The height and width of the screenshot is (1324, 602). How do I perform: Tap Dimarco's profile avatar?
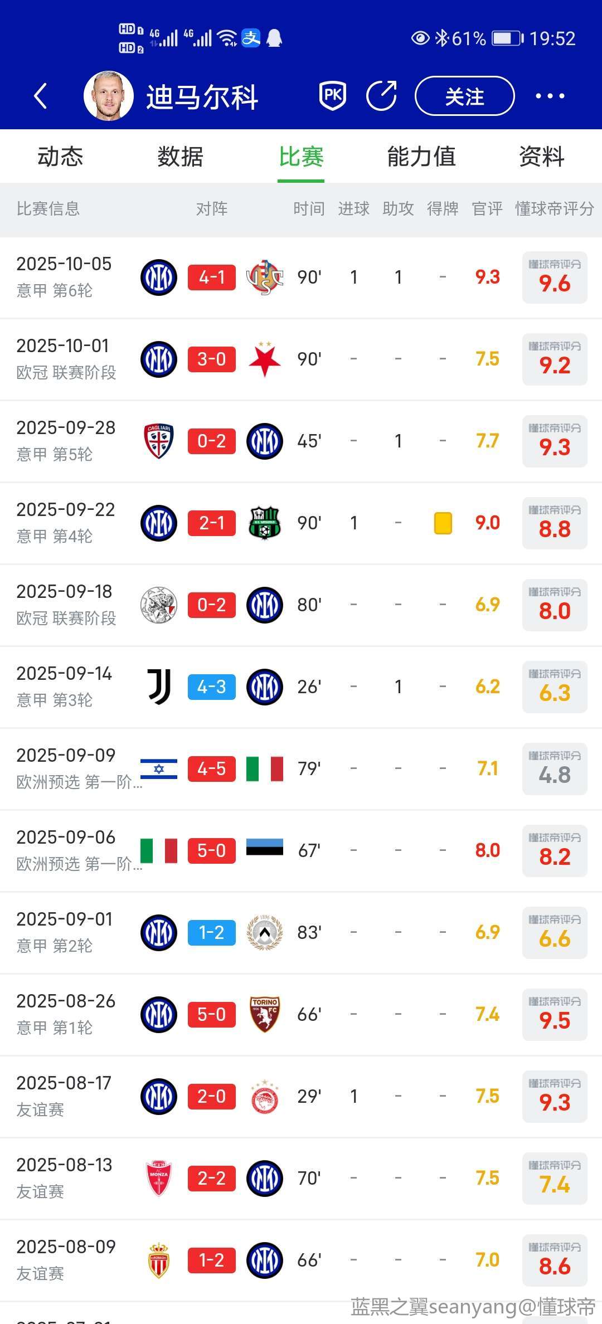tap(109, 96)
